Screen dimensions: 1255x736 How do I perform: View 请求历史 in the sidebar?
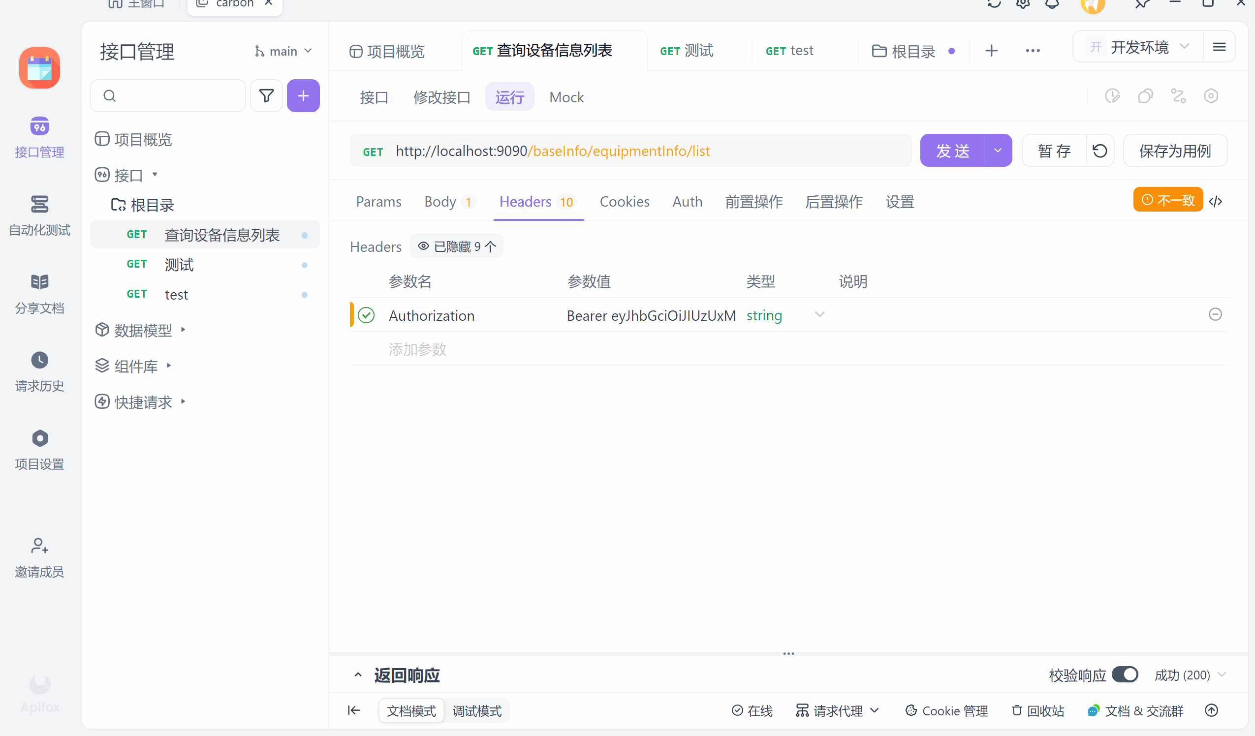click(39, 371)
